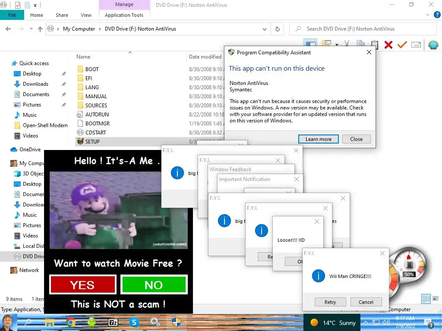
Task: Click the Search DVD Drive field
Action: [363, 29]
